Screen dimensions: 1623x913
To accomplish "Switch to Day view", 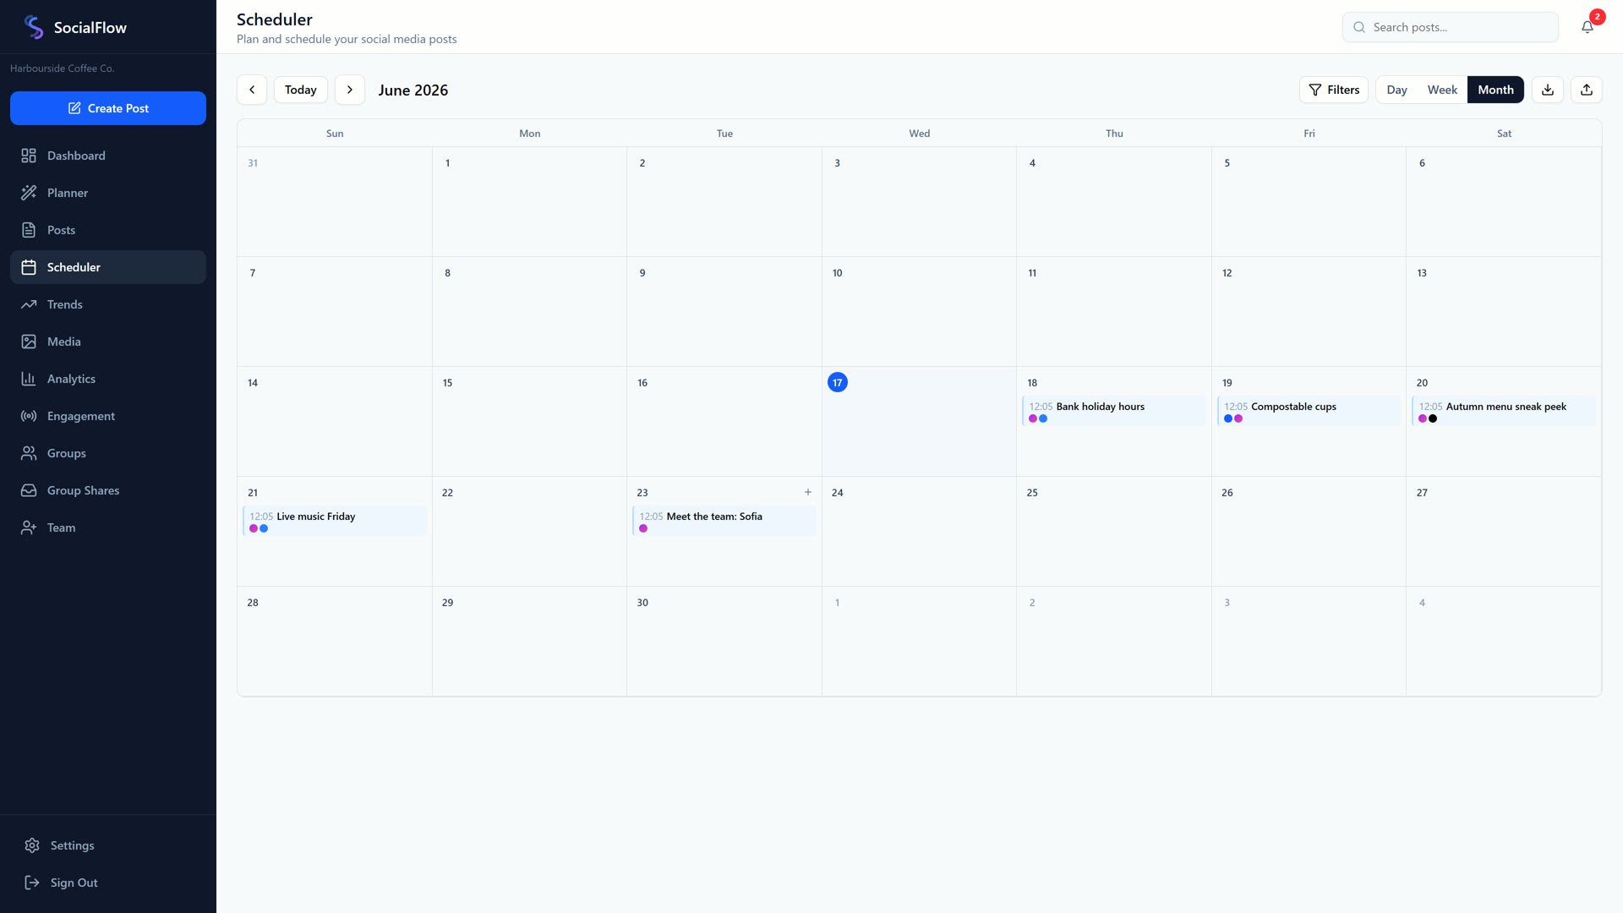I will [1396, 90].
